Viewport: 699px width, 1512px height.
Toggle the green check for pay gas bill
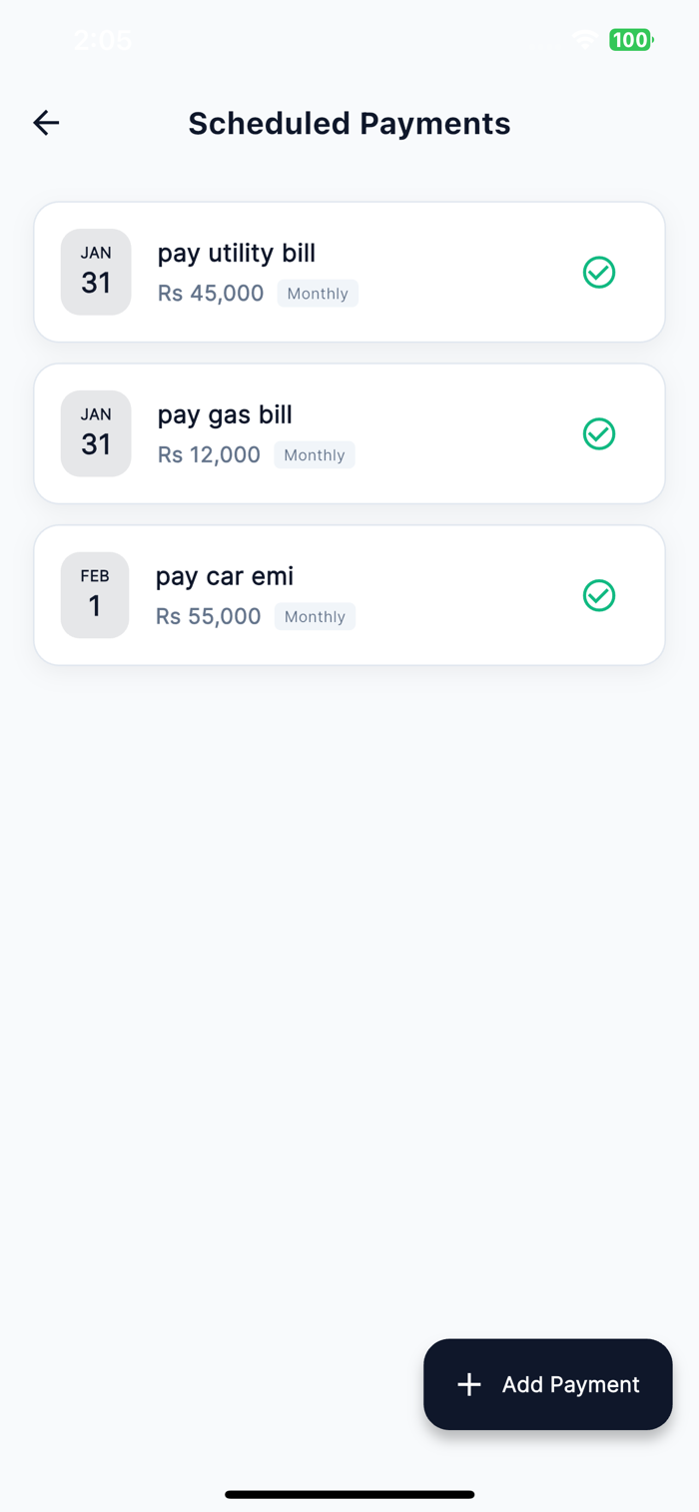(x=599, y=433)
